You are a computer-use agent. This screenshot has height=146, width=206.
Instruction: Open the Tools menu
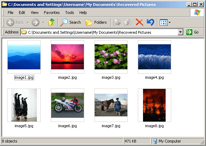pyautogui.click(x=70, y=13)
